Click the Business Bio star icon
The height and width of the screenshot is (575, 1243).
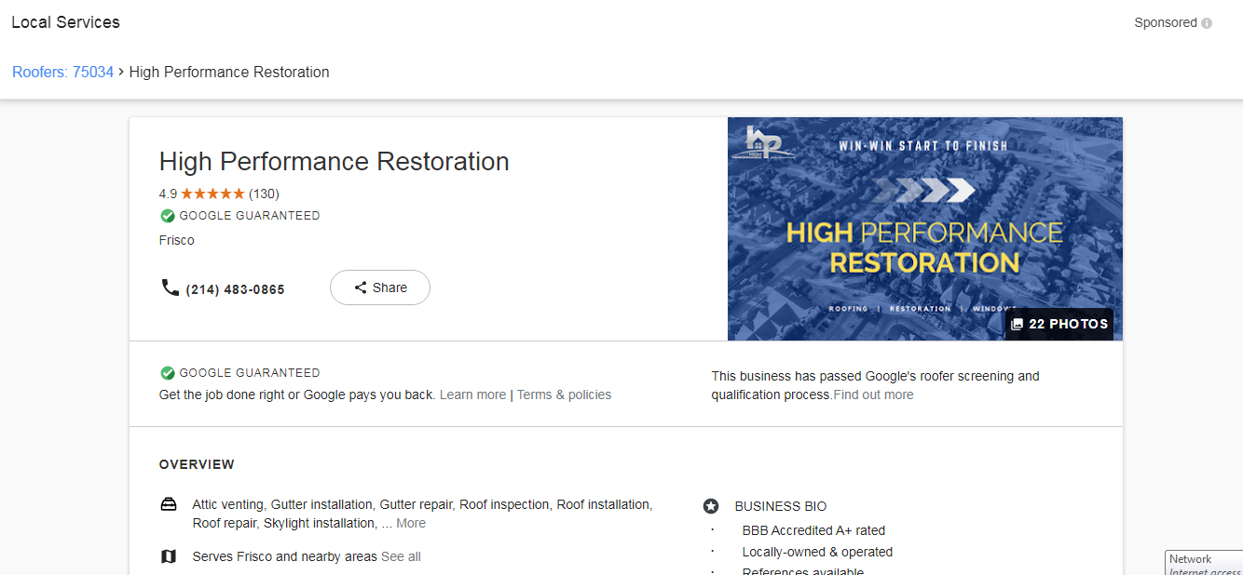[711, 506]
